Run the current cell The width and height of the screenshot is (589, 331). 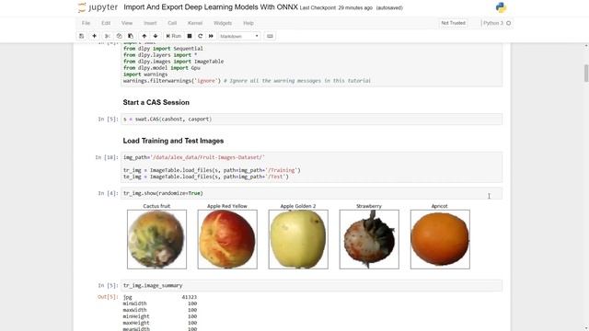174,36
